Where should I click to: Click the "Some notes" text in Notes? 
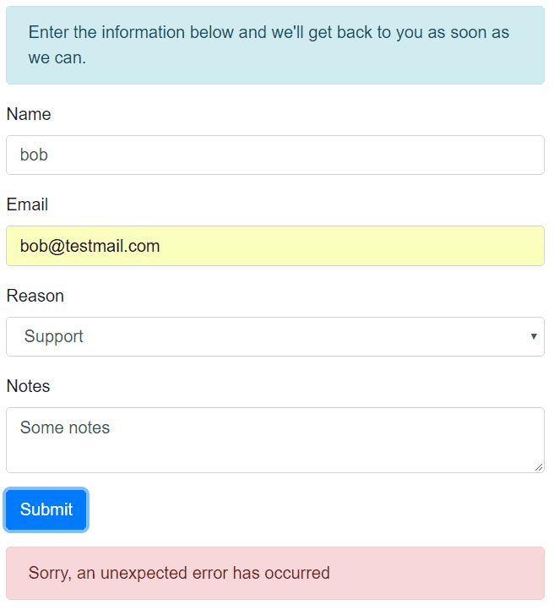pyautogui.click(x=65, y=428)
